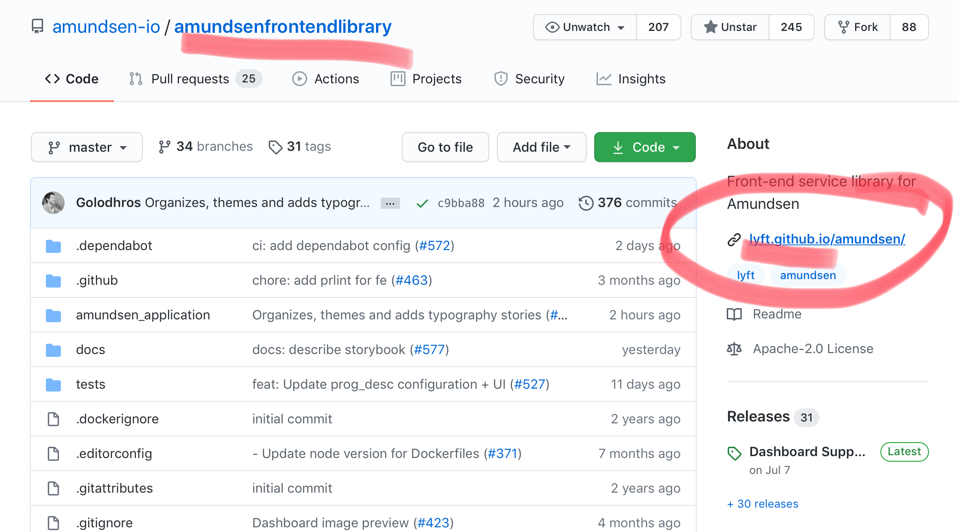This screenshot has height=532, width=959.
Task: Open the initial commit message for .dockerignore
Action: tap(292, 419)
